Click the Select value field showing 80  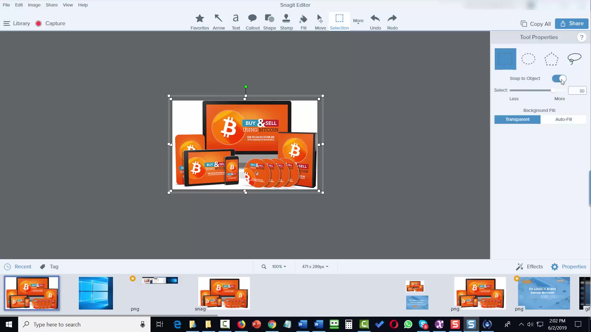(577, 91)
